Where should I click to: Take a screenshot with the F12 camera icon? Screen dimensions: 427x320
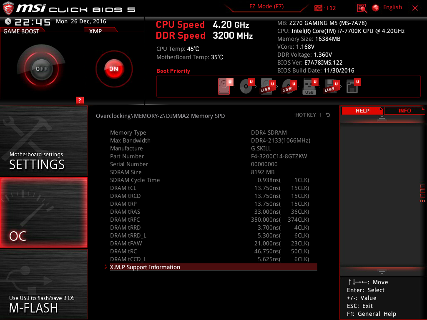coord(318,8)
